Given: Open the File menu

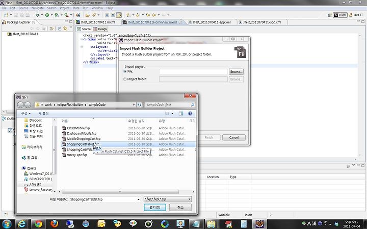Looking at the screenshot, I should (4, 8).
